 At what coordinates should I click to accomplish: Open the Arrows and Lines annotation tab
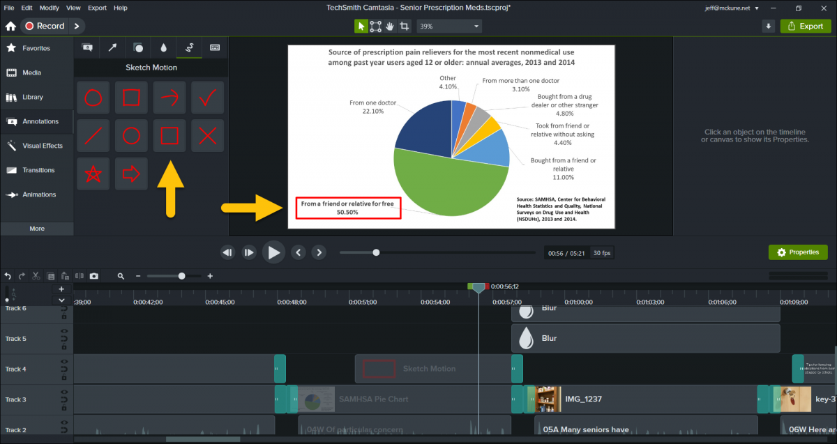click(112, 48)
